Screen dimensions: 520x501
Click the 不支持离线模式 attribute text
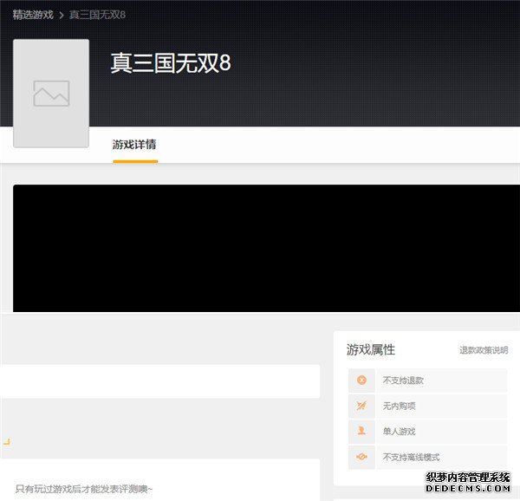[411, 458]
